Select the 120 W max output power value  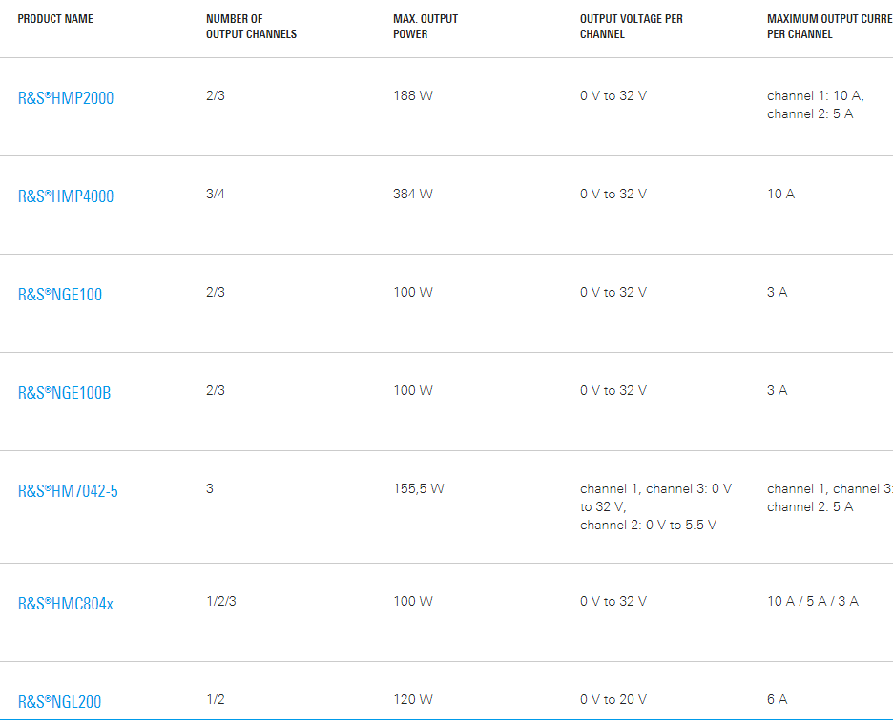coord(413,699)
